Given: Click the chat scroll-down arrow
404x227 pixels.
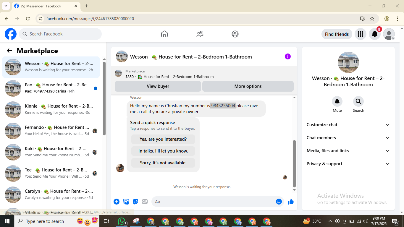Looking at the screenshot, I should (294, 190).
